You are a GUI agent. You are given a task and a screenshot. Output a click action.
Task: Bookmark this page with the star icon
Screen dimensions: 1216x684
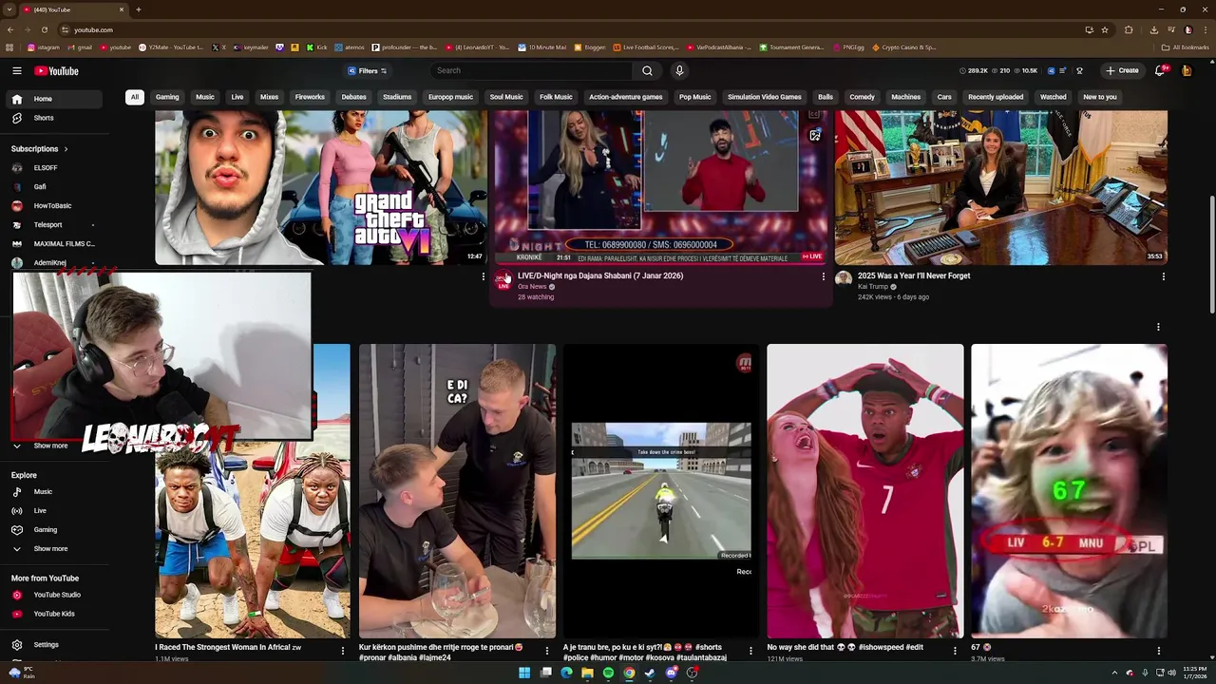(x=1105, y=29)
